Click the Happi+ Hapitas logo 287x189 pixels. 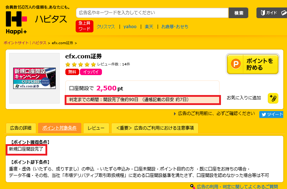(x=16, y=22)
